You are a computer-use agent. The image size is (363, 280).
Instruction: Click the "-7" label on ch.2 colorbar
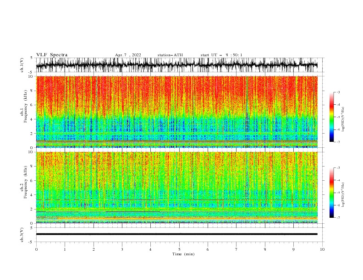[338, 217]
